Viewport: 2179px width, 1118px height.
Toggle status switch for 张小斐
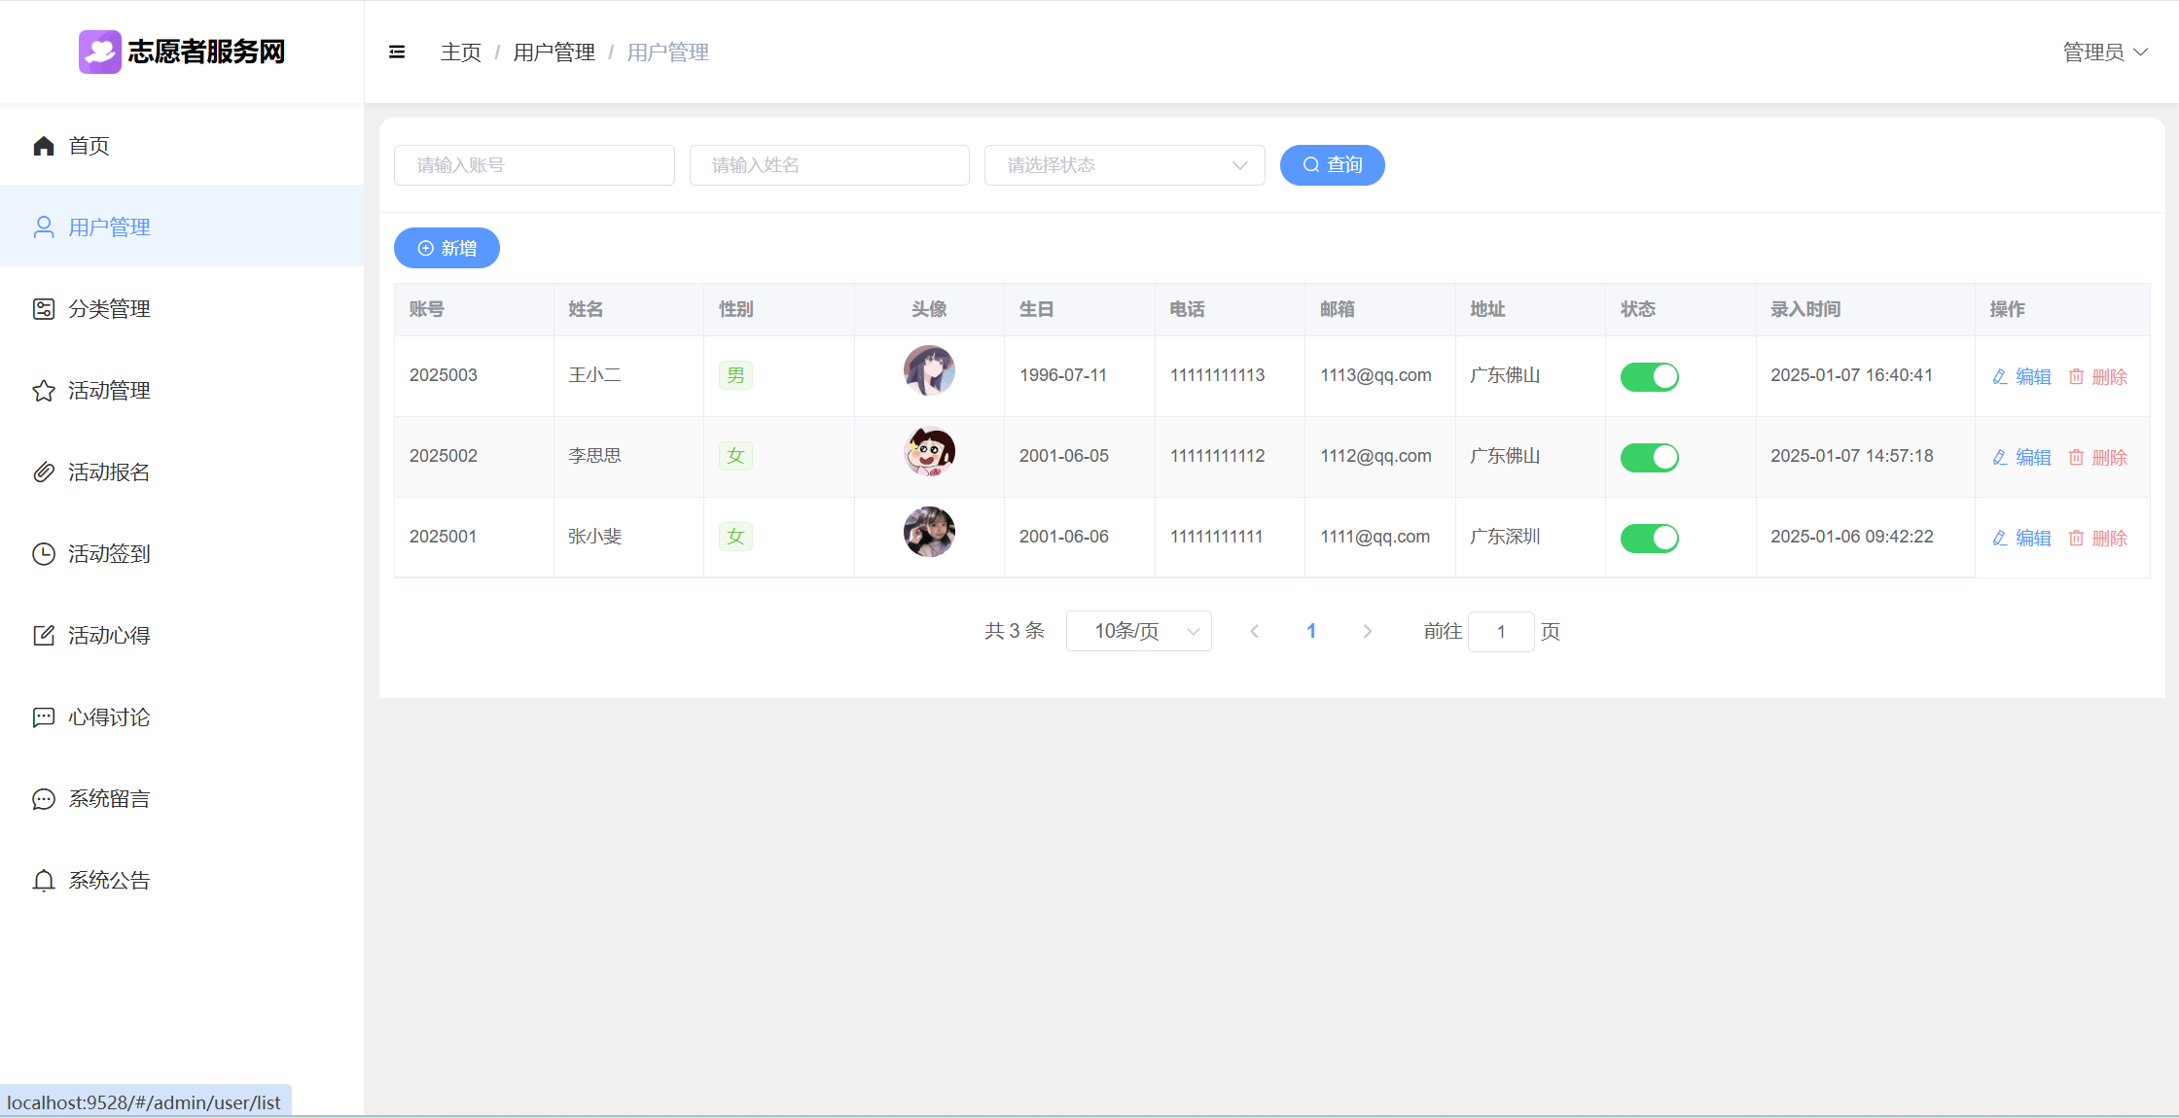tap(1649, 538)
